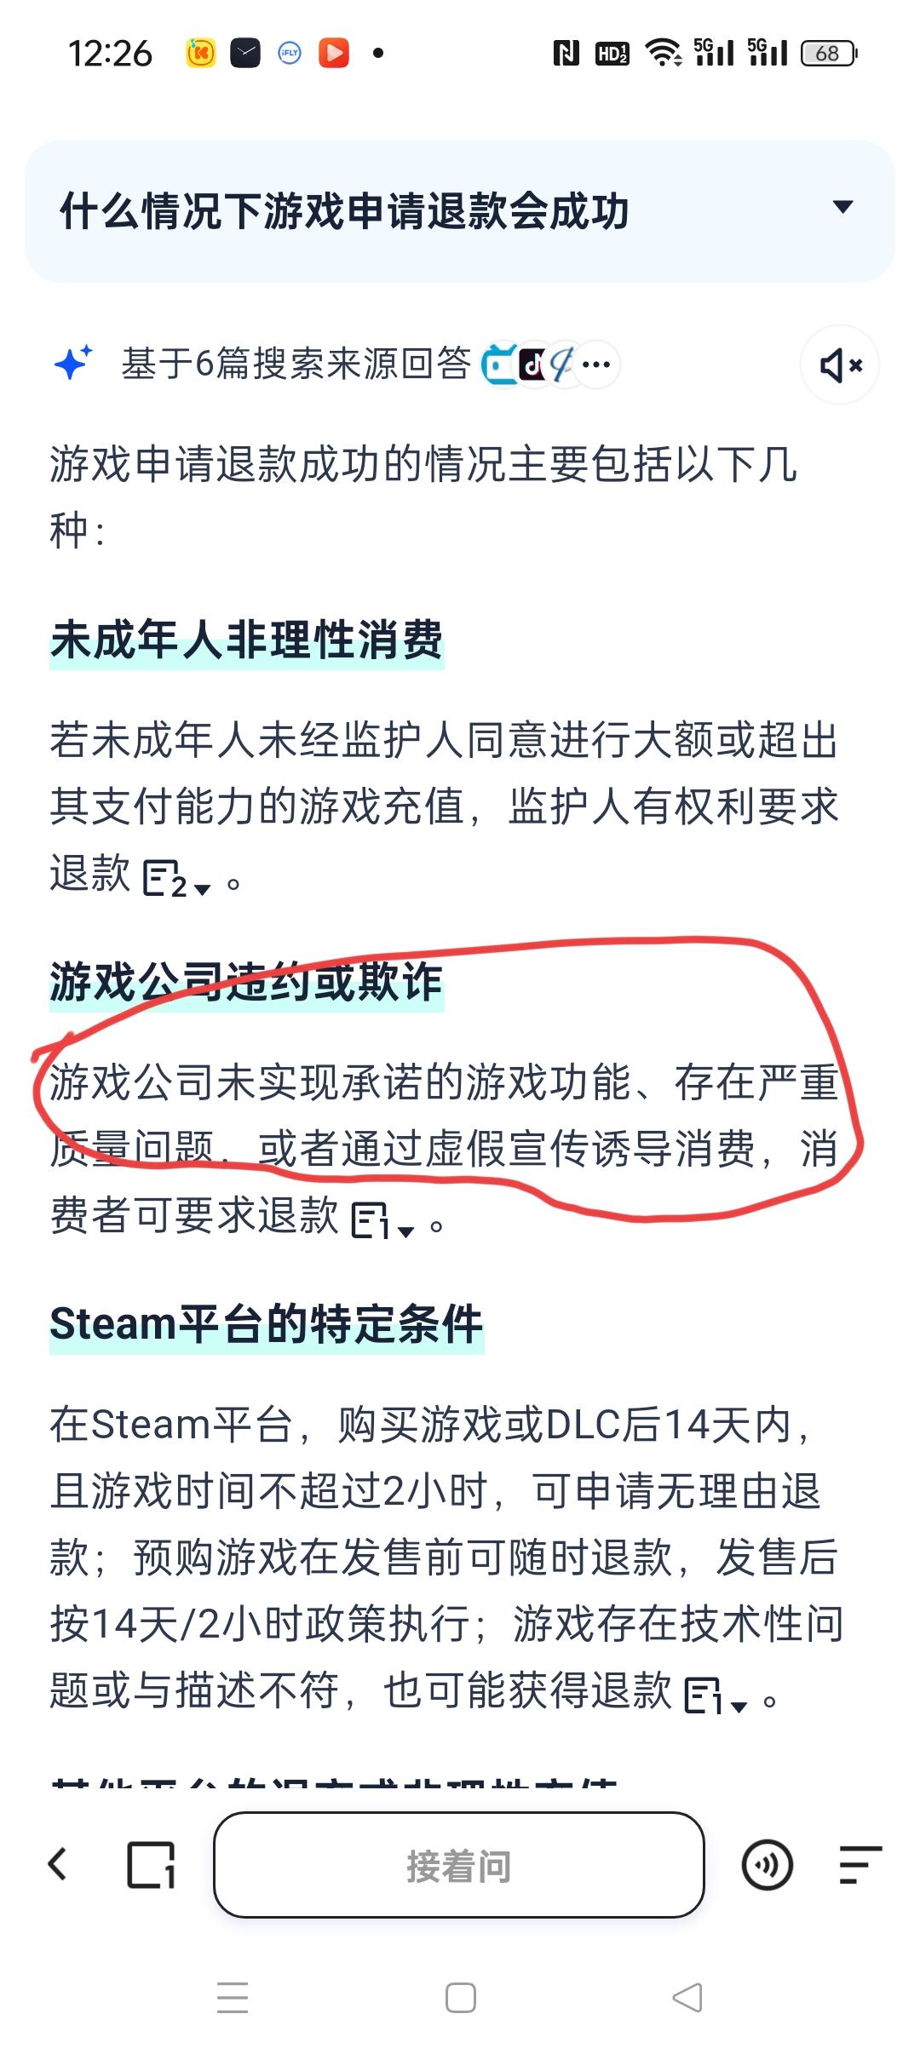Tap 基于6篇搜索来源回答 text
The width and height of the screenshot is (920, 2054).
click(296, 364)
